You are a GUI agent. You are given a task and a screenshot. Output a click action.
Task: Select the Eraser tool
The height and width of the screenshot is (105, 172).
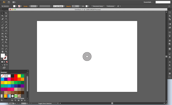pyautogui.click(x=6, y=28)
